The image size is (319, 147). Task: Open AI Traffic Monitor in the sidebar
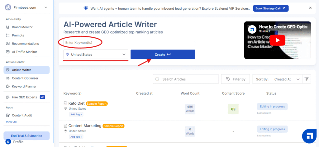coord(24,52)
